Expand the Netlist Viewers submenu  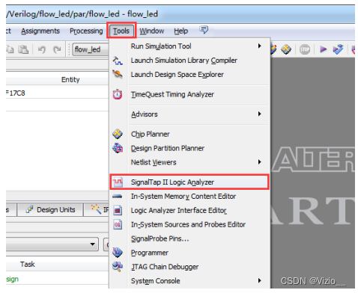pyautogui.click(x=189, y=162)
